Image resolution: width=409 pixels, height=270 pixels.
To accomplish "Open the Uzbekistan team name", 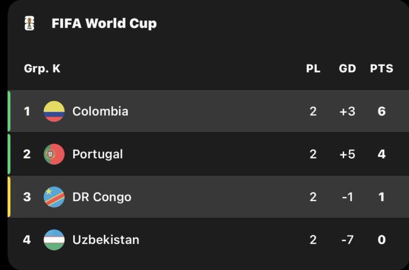I will pos(106,240).
